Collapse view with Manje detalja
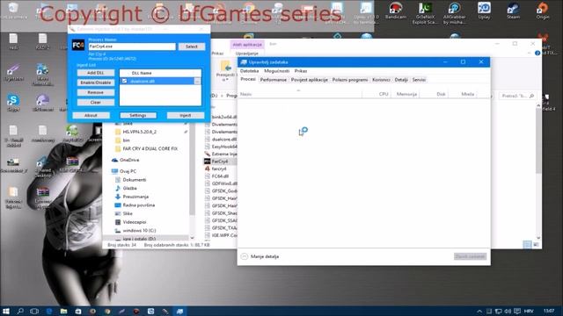 (x=260, y=256)
